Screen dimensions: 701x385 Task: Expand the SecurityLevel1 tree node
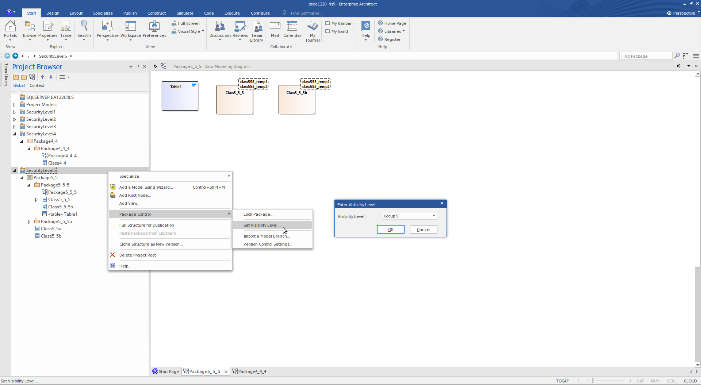tap(15, 112)
